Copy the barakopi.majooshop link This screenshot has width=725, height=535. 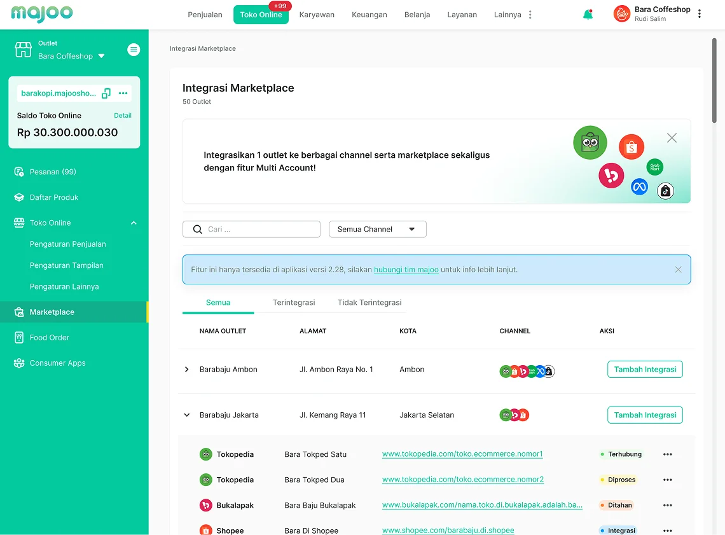pyautogui.click(x=106, y=93)
